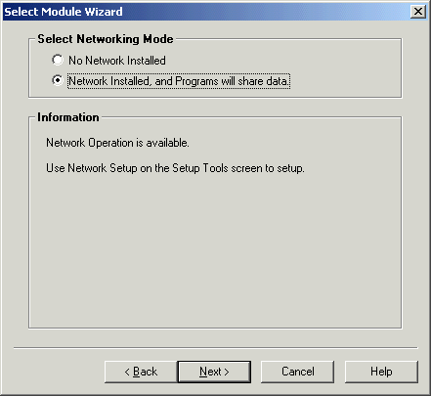The image size is (431, 396).
Task: Click the 'Network Operation is available.' text
Action: pyautogui.click(x=117, y=143)
